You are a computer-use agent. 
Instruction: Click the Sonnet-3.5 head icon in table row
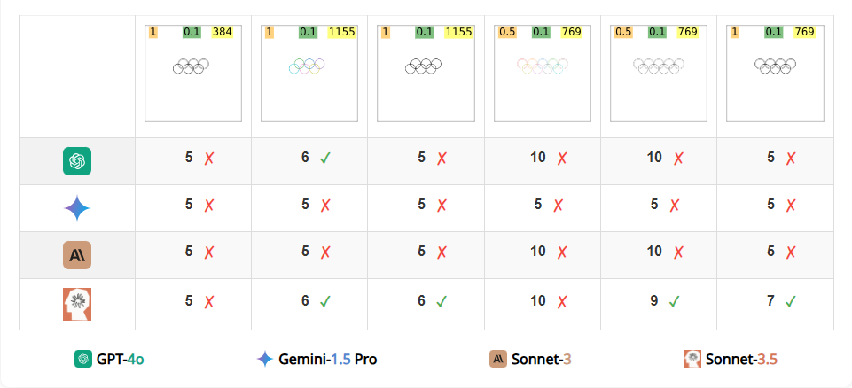pos(77,304)
